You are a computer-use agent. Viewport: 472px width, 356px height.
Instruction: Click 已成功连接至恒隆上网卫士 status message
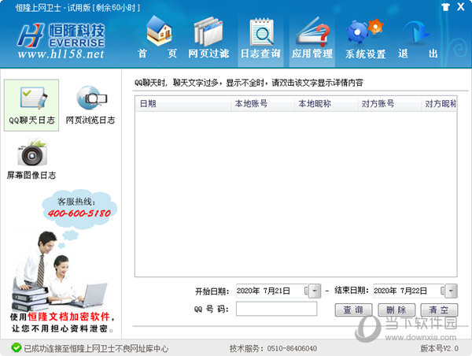[96, 348]
